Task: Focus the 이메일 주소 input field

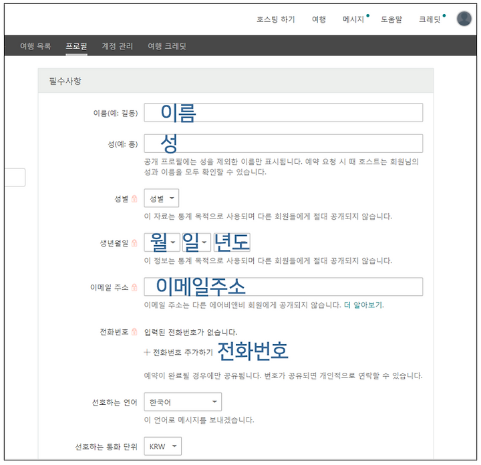Action: 283,287
